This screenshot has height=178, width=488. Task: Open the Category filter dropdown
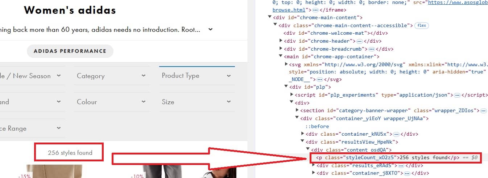click(111, 76)
